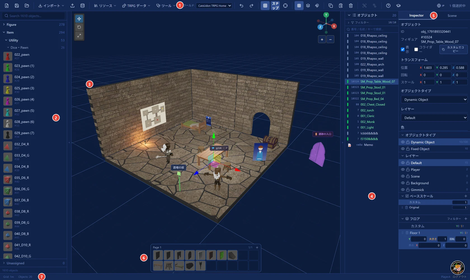The height and width of the screenshot is (280, 470).
Task: Open the TRPG データ menu
Action: tap(136, 6)
